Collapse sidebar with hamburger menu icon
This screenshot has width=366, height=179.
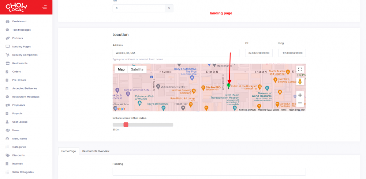pyautogui.click(x=44, y=7)
